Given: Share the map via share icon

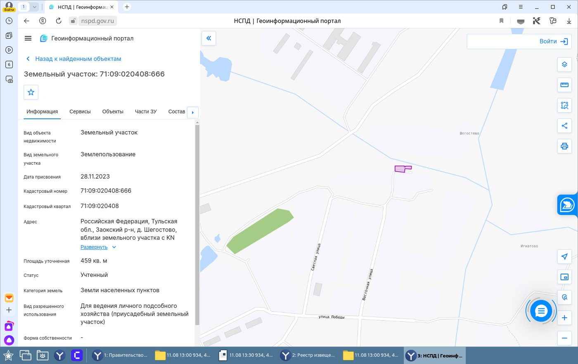Looking at the screenshot, I should click(x=564, y=125).
